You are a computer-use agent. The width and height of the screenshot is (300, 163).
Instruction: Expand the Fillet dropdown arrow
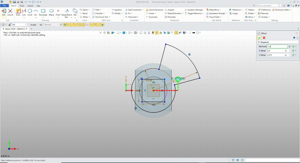click(100, 10)
